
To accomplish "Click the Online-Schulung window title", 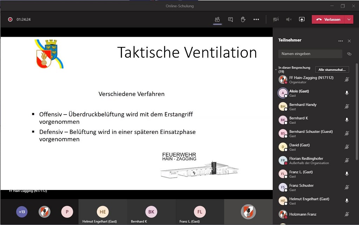I will tap(180, 6).
